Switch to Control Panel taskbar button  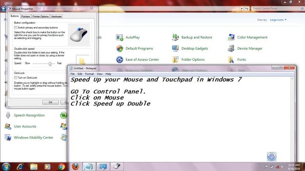[103, 167]
